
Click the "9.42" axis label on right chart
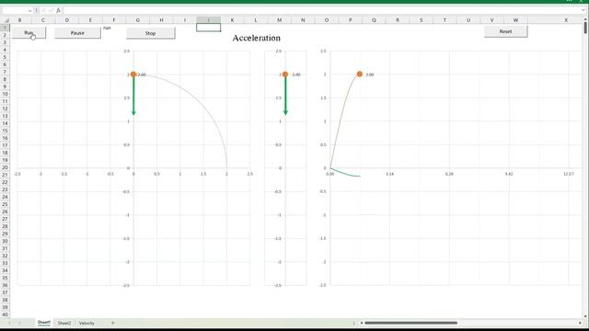click(x=509, y=174)
